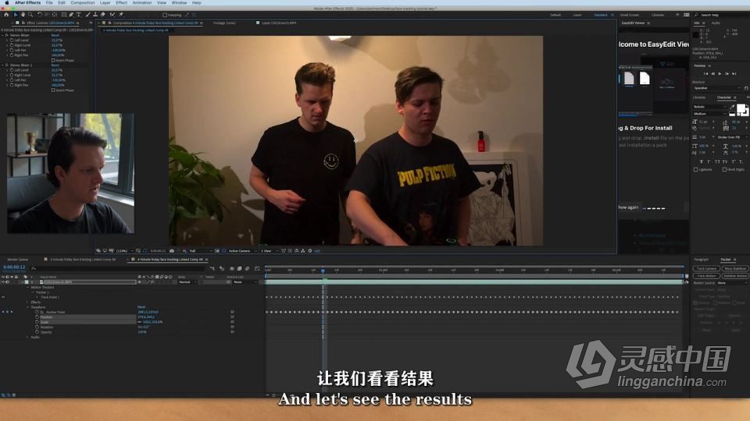Select the Hand tool
The width and height of the screenshot is (750, 421).
23,15
